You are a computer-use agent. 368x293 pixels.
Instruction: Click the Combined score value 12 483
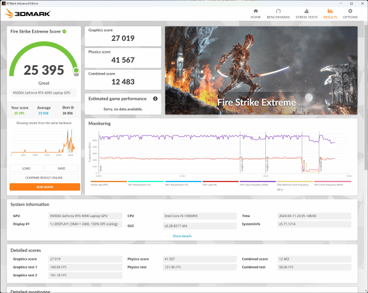point(123,82)
